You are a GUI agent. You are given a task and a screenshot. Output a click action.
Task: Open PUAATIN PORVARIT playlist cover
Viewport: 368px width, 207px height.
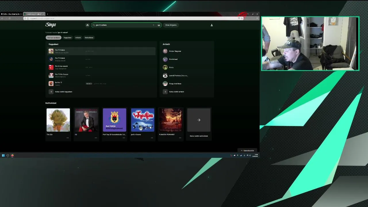coord(170,120)
